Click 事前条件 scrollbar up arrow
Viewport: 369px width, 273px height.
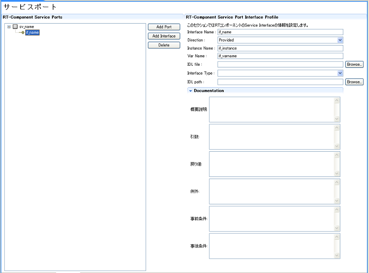pyautogui.click(x=337, y=209)
